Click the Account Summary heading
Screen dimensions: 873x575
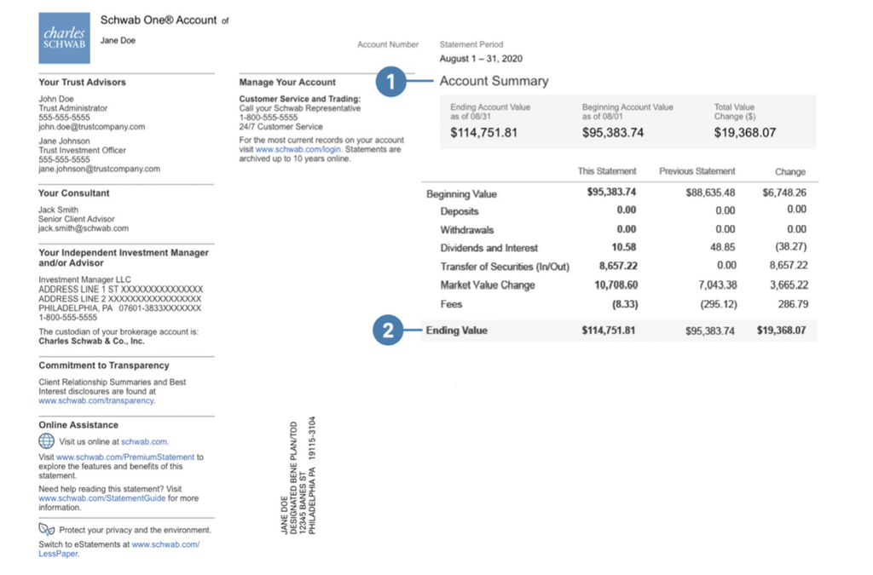click(494, 81)
